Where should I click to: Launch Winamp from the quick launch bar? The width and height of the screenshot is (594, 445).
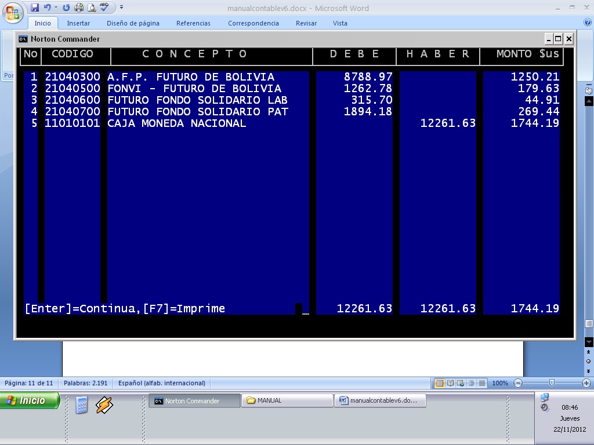coord(104,405)
